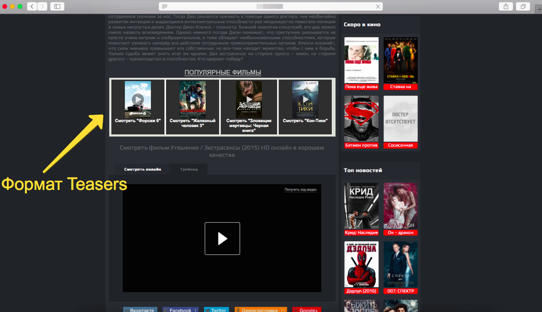Go back using Safari back arrow
This screenshot has width=542, height=312.
[32, 6]
